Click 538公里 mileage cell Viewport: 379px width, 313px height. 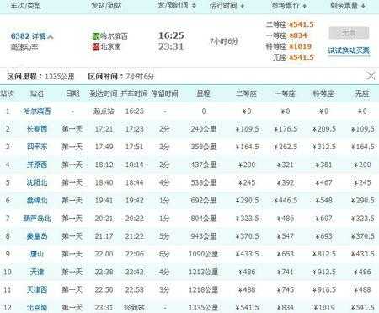(x=204, y=182)
